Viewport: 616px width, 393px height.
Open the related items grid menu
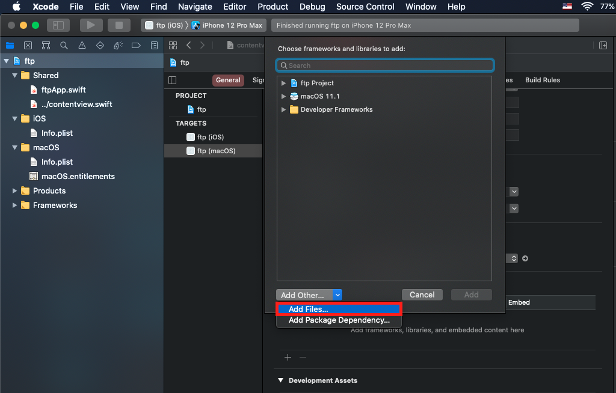pyautogui.click(x=173, y=45)
